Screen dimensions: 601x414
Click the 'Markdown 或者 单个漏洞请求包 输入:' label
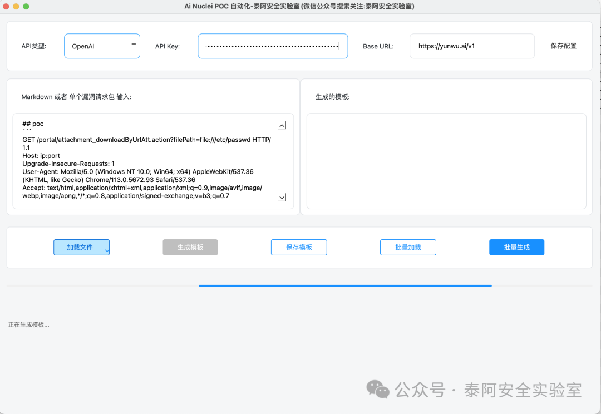76,97
